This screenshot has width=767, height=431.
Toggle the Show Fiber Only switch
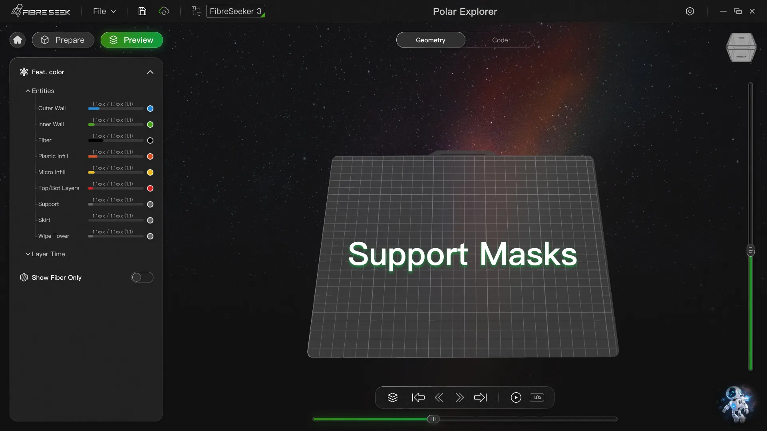(x=142, y=277)
